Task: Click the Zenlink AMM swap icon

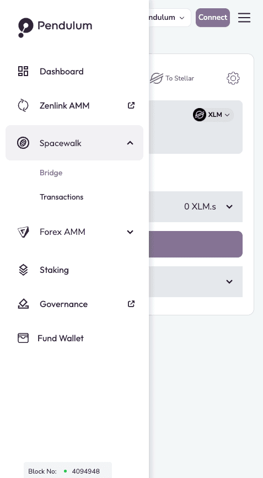Action: point(23,106)
